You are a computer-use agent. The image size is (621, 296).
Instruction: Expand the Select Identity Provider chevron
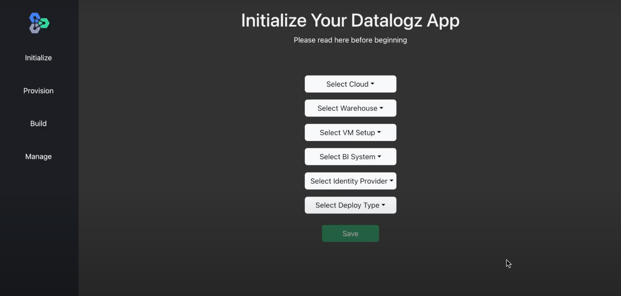pyautogui.click(x=391, y=181)
